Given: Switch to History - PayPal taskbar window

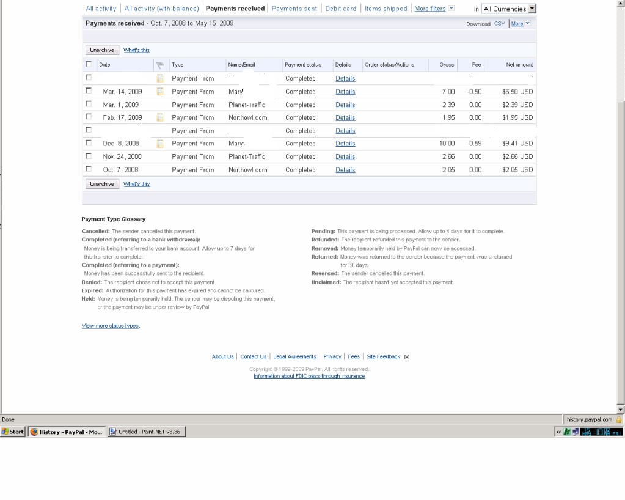Looking at the screenshot, I should point(67,432).
